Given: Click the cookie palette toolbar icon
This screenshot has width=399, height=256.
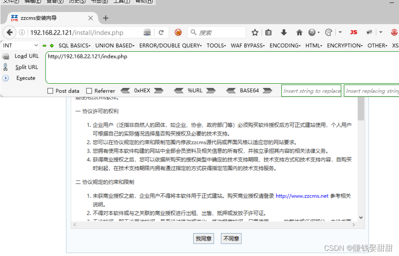Looking at the screenshot, I should coord(329,32).
